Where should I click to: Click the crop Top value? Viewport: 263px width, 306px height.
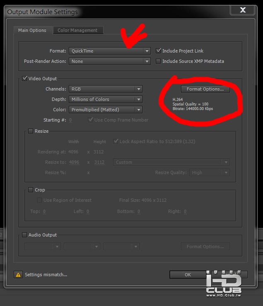[x=44, y=212]
